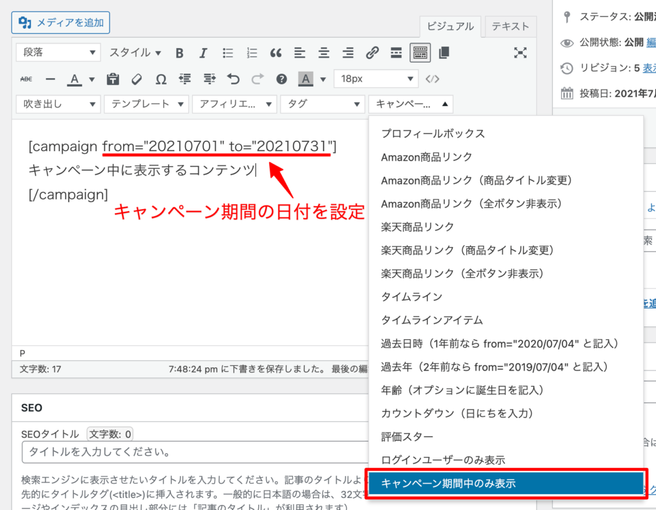Select Amazon商品リンク（商品タイトル変更）
The width and height of the screenshot is (656, 510).
(506, 180)
